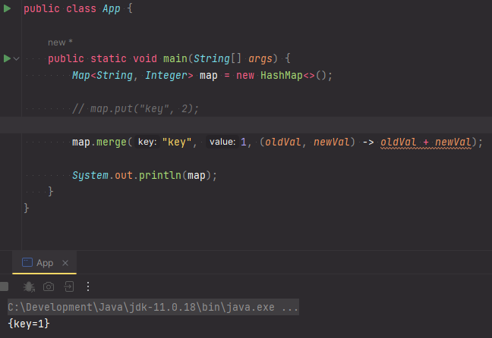The width and height of the screenshot is (492, 338).
Task: Click 'new *' author inlay hint
Action: (60, 42)
